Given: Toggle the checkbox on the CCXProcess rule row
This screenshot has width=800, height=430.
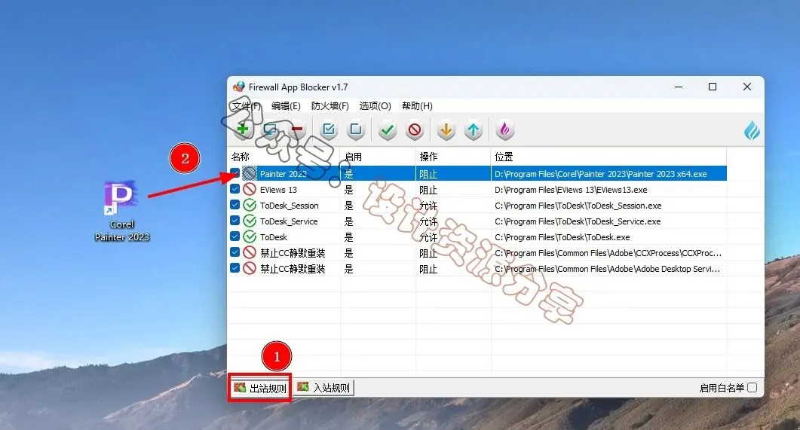Looking at the screenshot, I should tap(234, 252).
